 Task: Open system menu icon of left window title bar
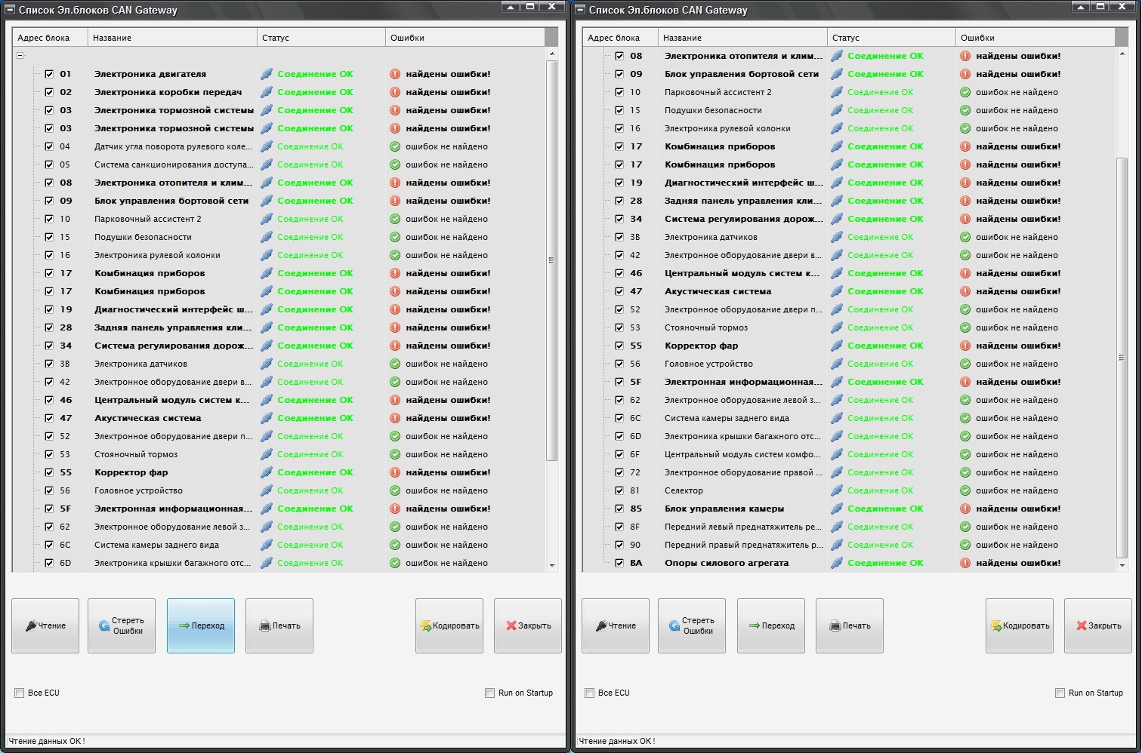10,10
